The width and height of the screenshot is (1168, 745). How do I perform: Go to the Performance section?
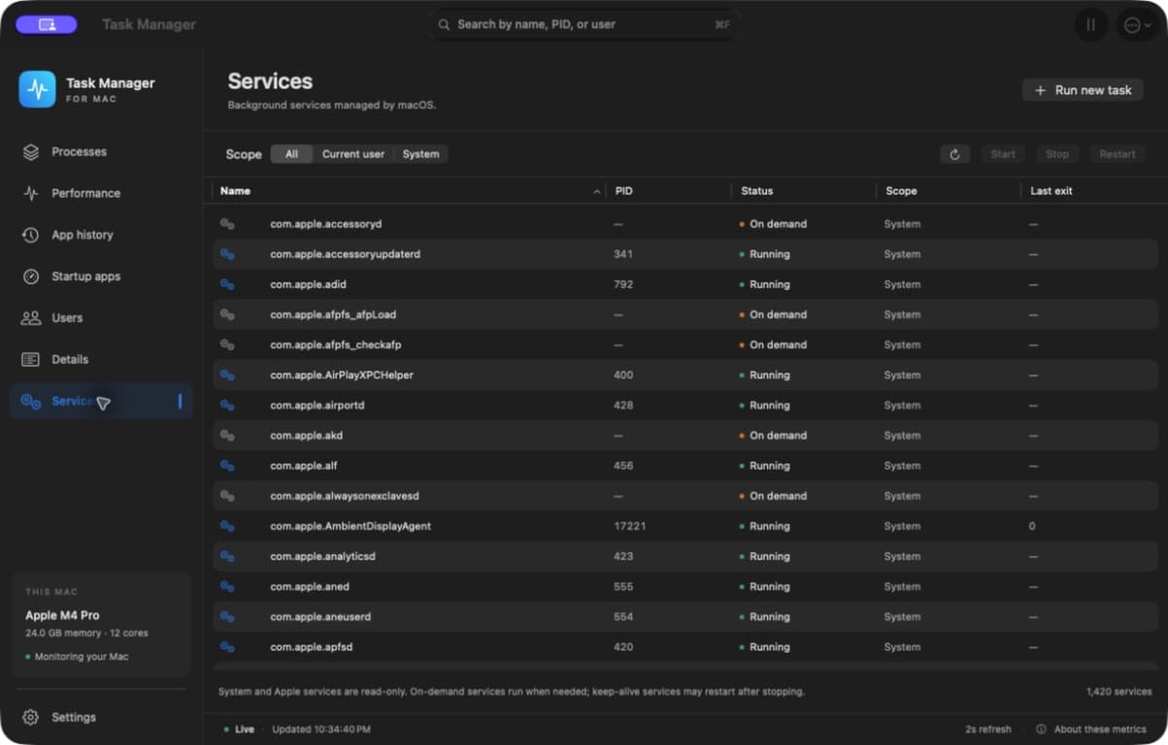(101, 193)
